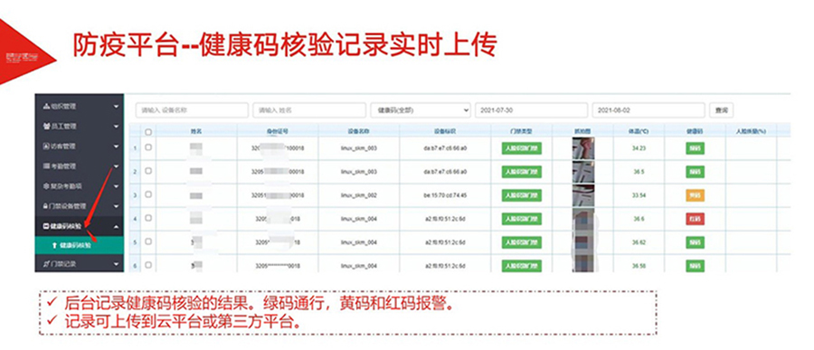Image resolution: width=814 pixels, height=350 pixels.
Task: Check the checkbox for row 4
Action: point(148,218)
